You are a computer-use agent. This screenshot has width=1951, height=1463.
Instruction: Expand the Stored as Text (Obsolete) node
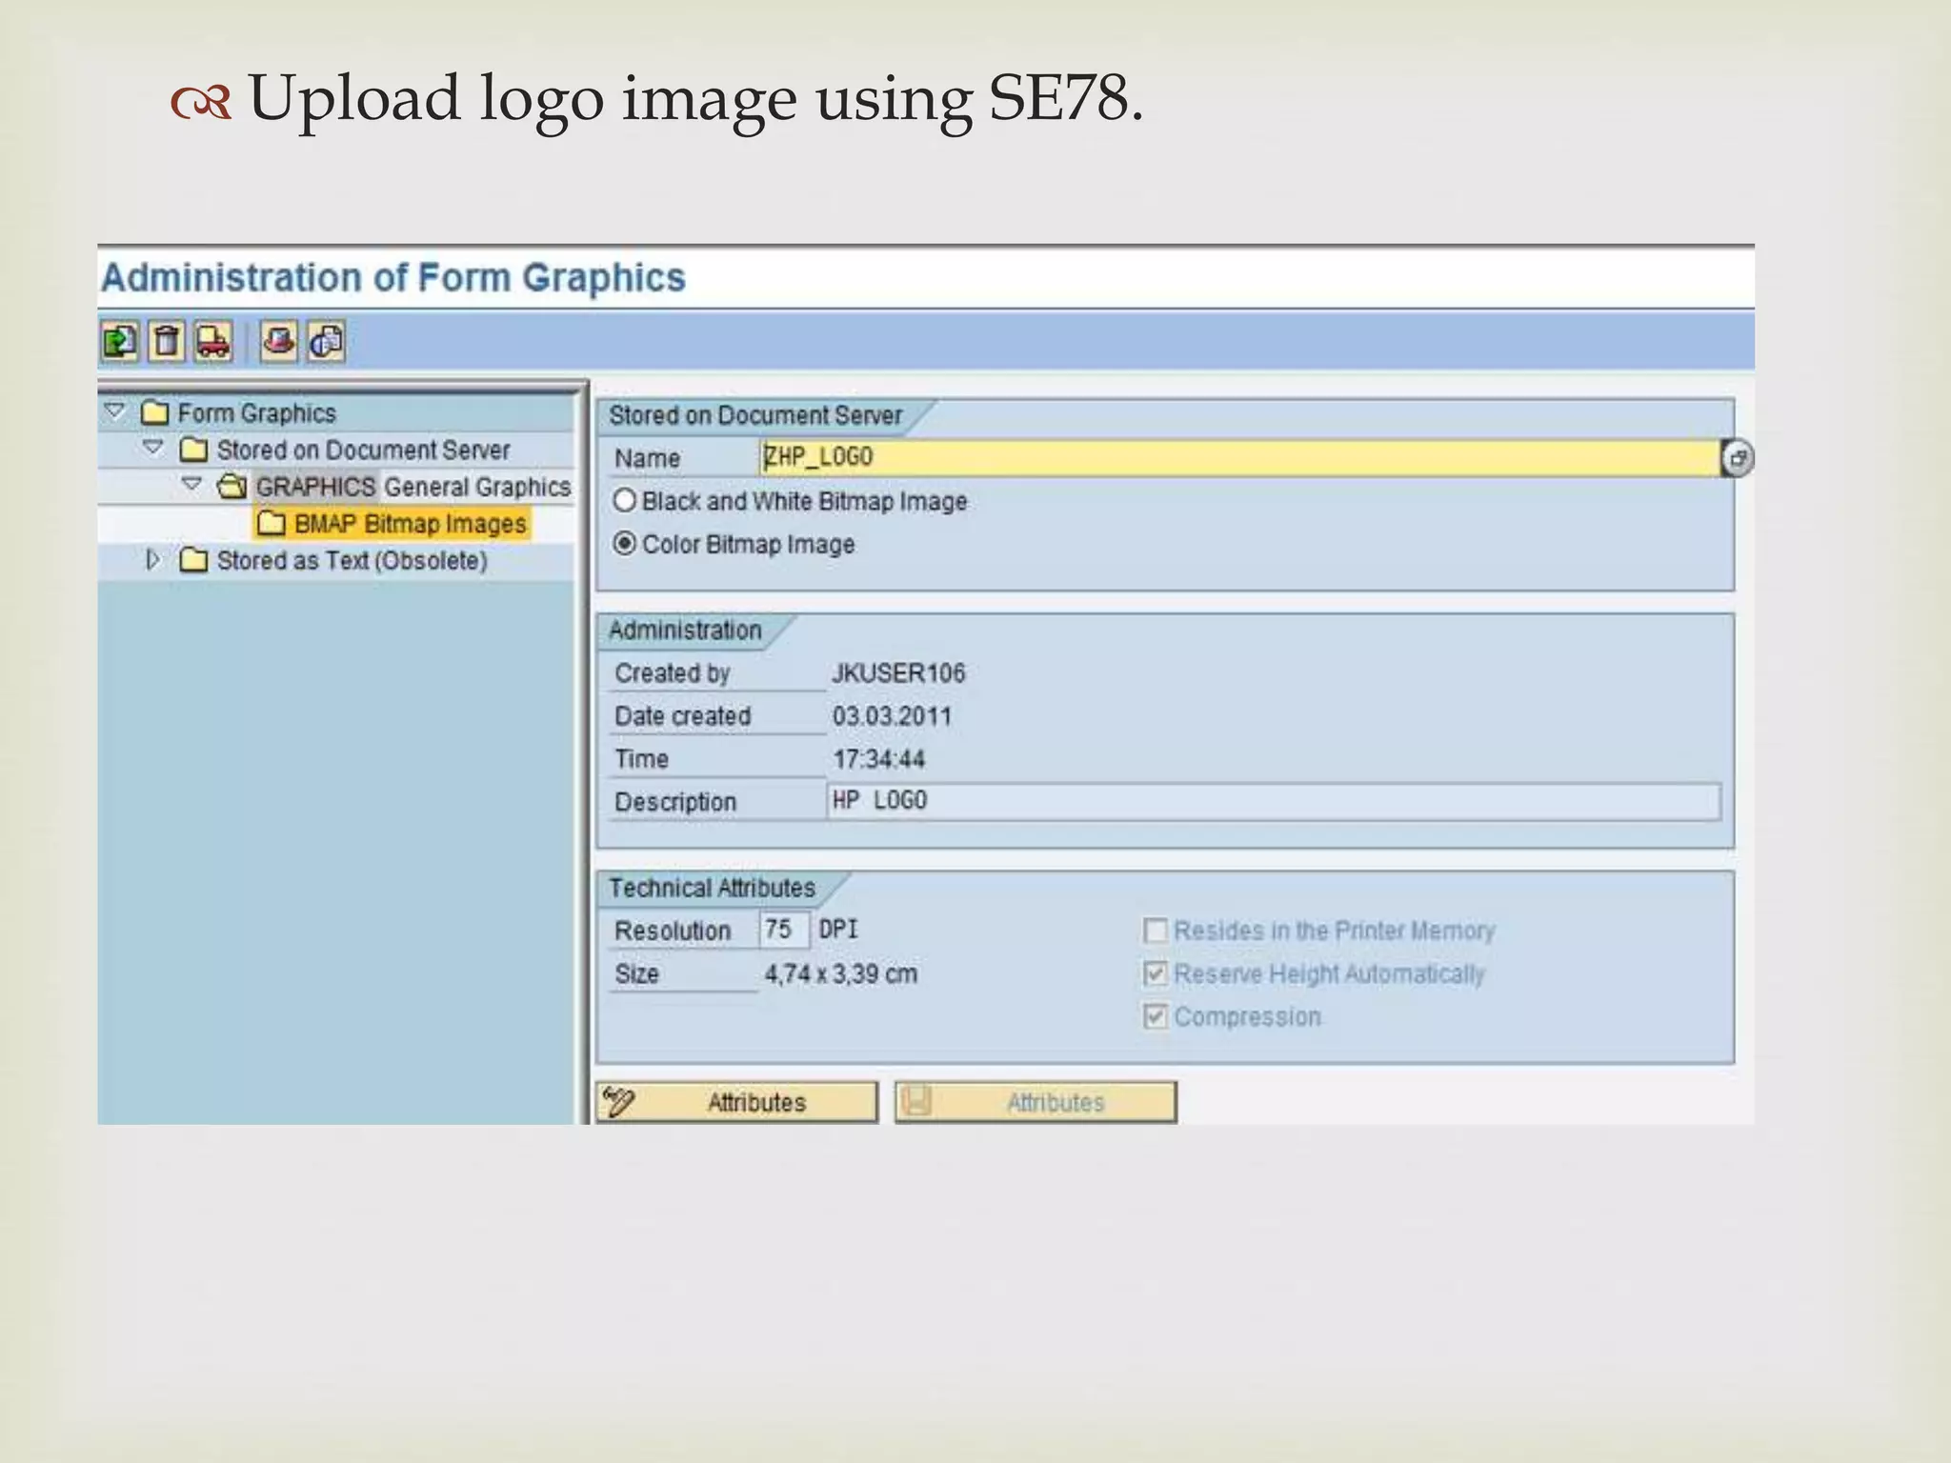152,560
